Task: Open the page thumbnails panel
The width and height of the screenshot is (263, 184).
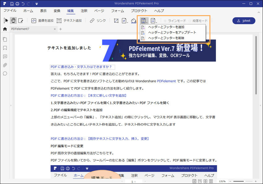Action: pos(5,39)
